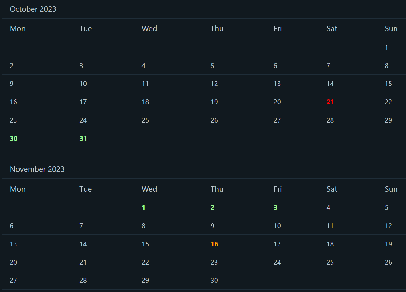Choose October 9 on Monday
Image resolution: width=406 pixels, height=292 pixels.
tap(11, 84)
